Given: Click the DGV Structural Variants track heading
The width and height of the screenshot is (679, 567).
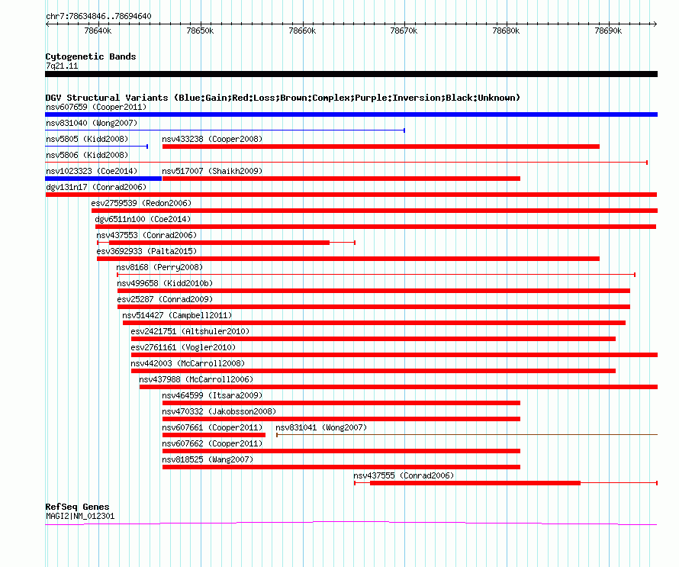Looking at the screenshot, I should click(x=283, y=98).
